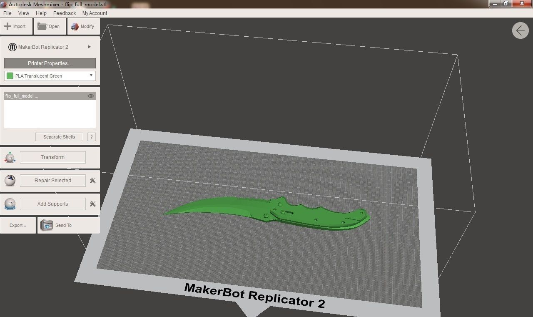Open the Feedback menu
533x317 pixels.
pos(65,13)
